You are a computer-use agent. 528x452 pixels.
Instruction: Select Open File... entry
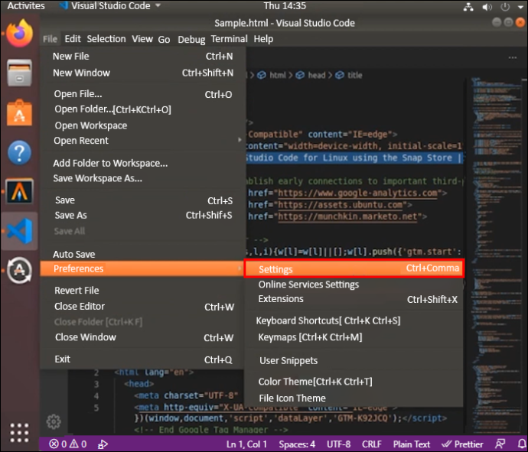[x=143, y=94]
